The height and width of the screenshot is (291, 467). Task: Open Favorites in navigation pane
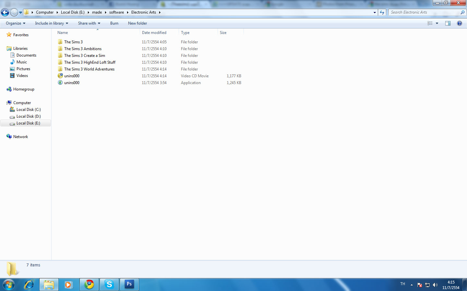[21, 35]
